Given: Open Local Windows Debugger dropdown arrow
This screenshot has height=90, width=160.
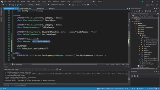Looking at the screenshot, I should [x=65, y=5].
